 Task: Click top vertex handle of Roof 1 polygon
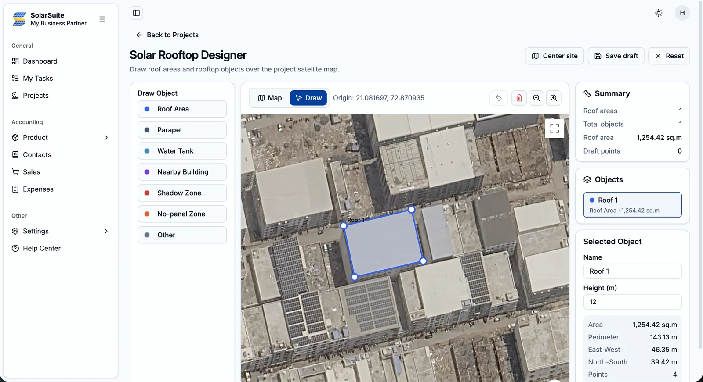tap(412, 210)
